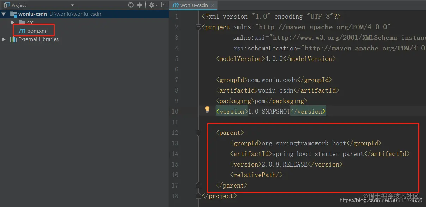Click the collapse all icon in Project panel
Viewport: 426px width, 207px height.
[x=140, y=5]
